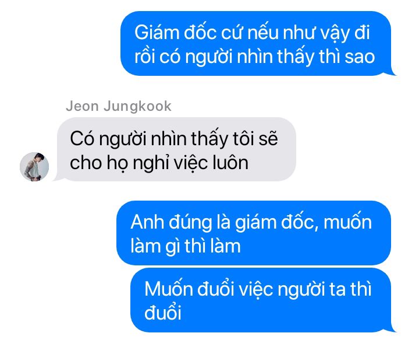
Task: Tap the blue bubble 'Anh đúng là giám đốc'
Action: click(x=254, y=233)
